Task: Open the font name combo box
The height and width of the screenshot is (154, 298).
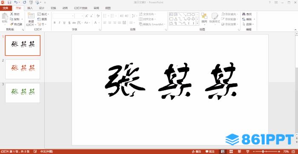Action: click(x=63, y=16)
